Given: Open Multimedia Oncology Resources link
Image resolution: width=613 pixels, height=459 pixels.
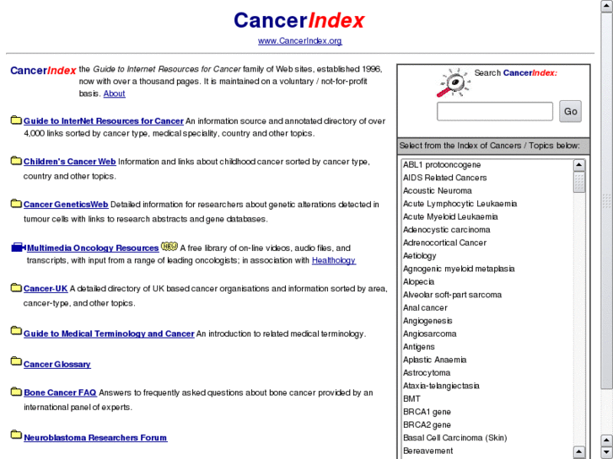Looking at the screenshot, I should 93,248.
